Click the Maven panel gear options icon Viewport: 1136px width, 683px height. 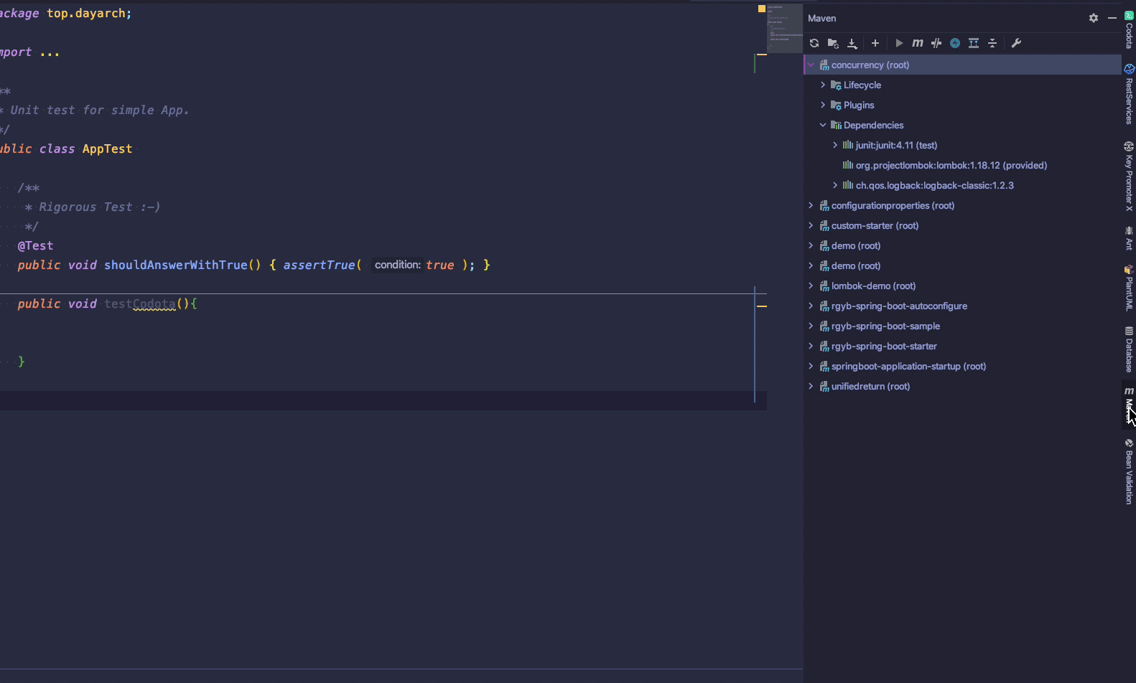(1093, 18)
